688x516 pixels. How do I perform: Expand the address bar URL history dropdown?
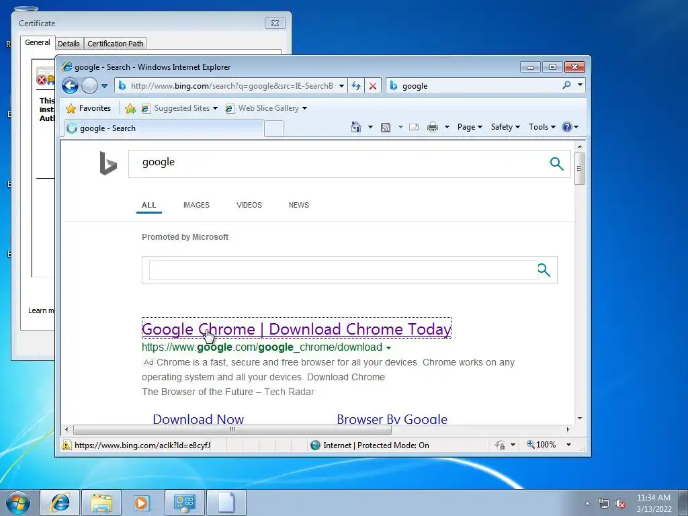(x=341, y=85)
